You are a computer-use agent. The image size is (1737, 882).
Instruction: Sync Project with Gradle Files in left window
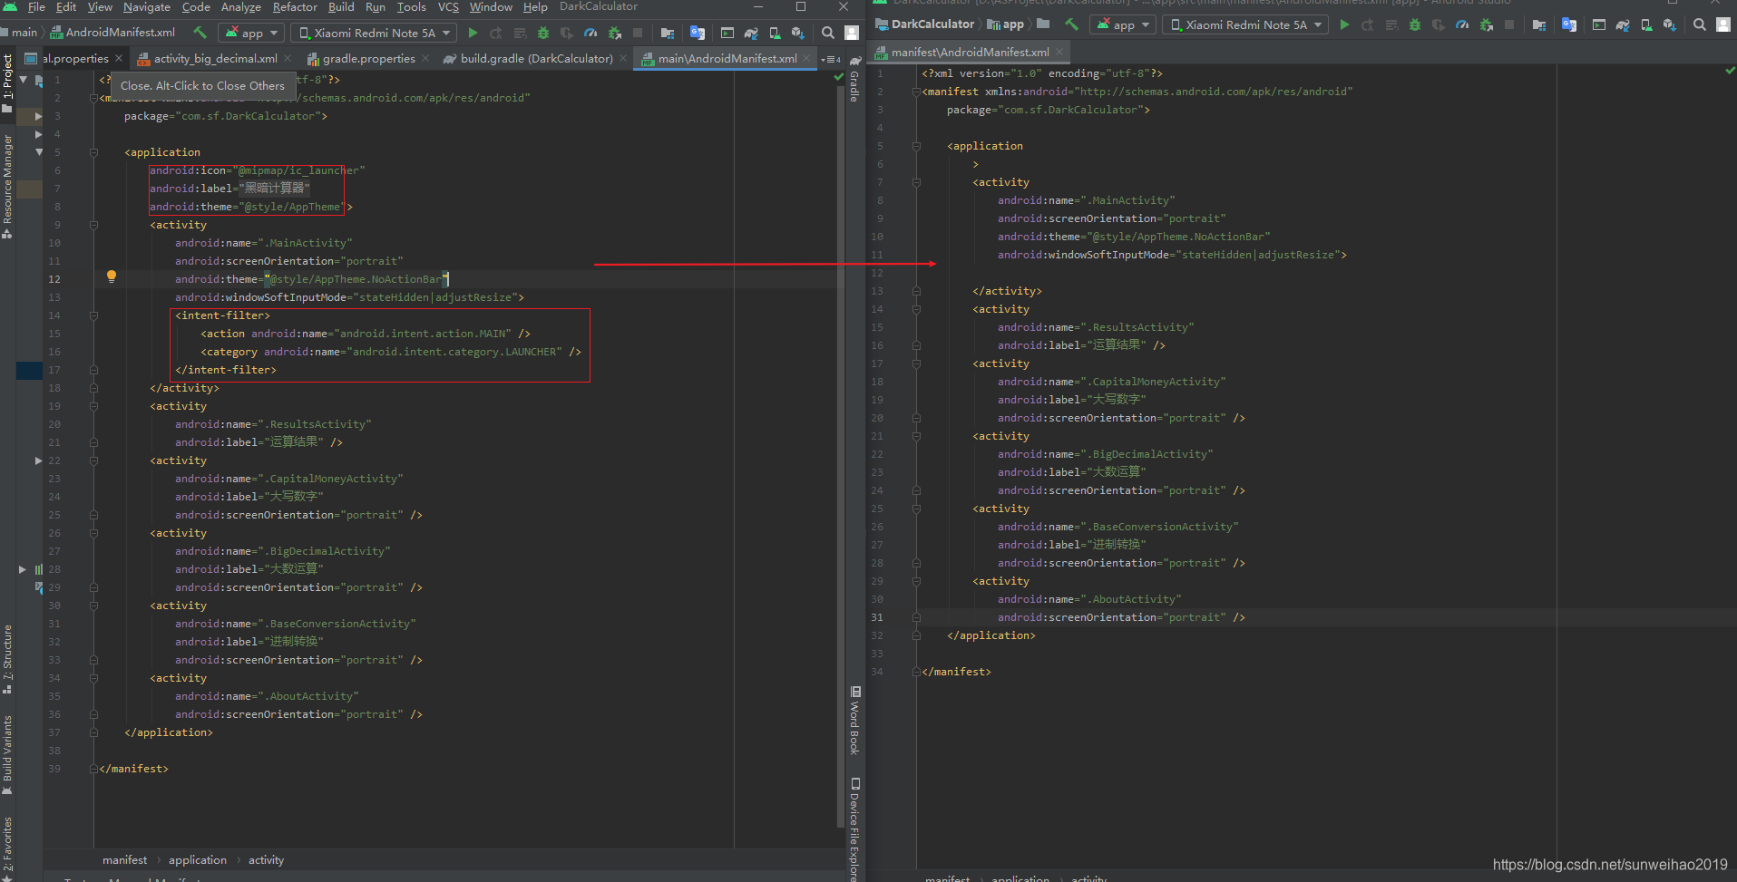[x=751, y=33]
